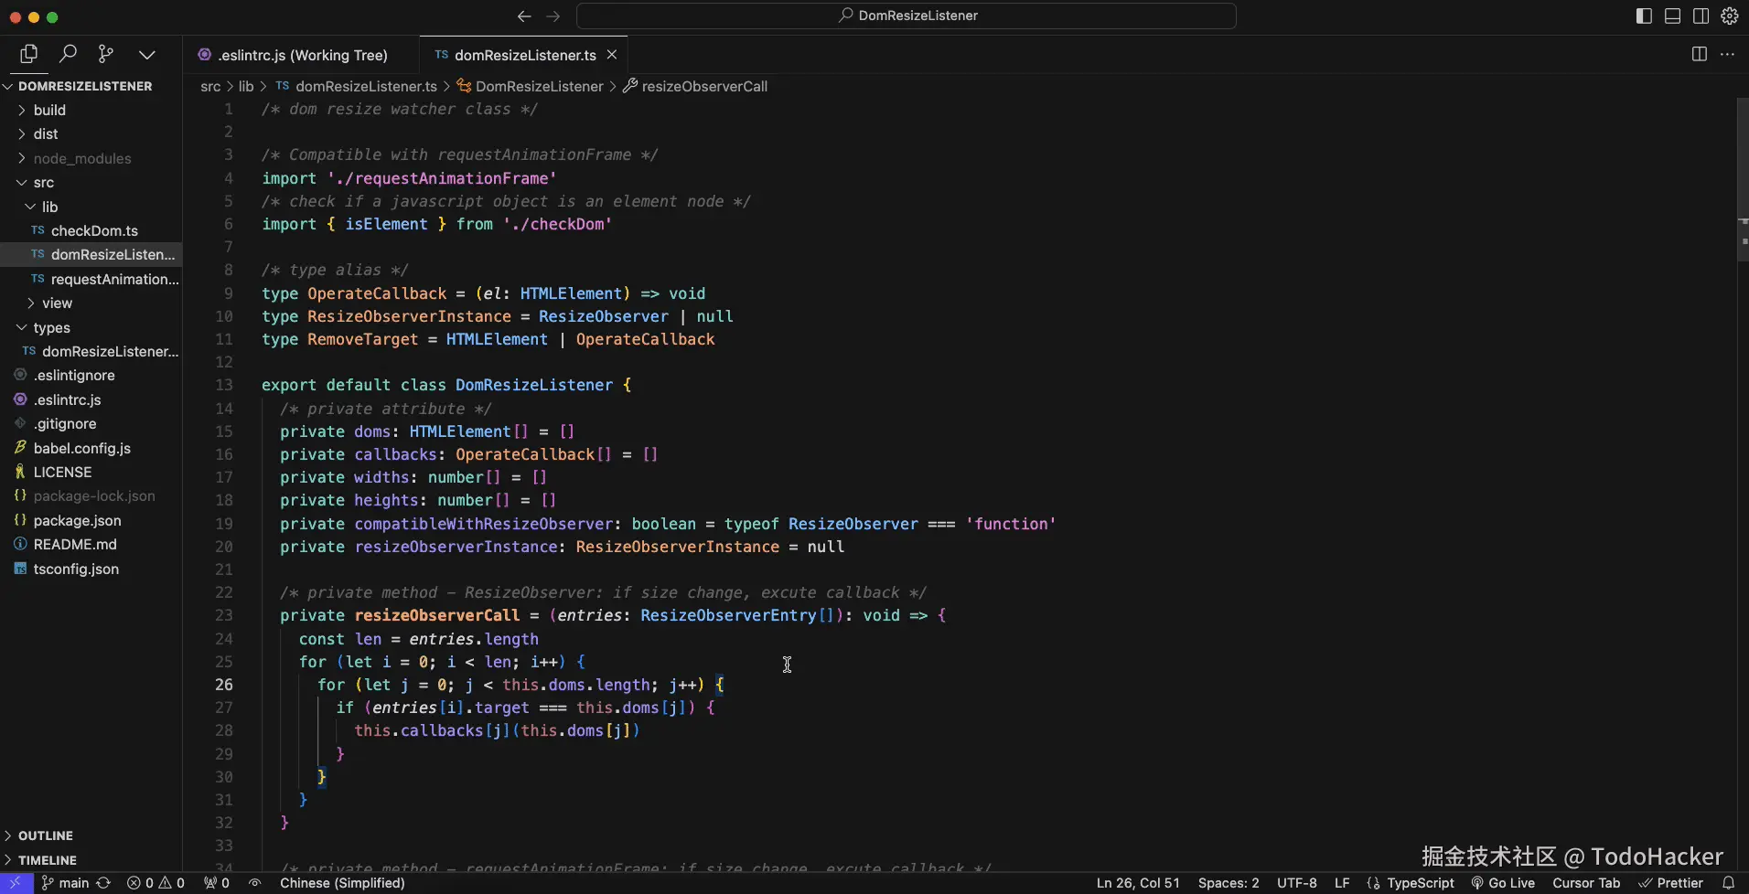Change indentation via Spaces: 2
This screenshot has width=1749, height=894.
click(1229, 883)
